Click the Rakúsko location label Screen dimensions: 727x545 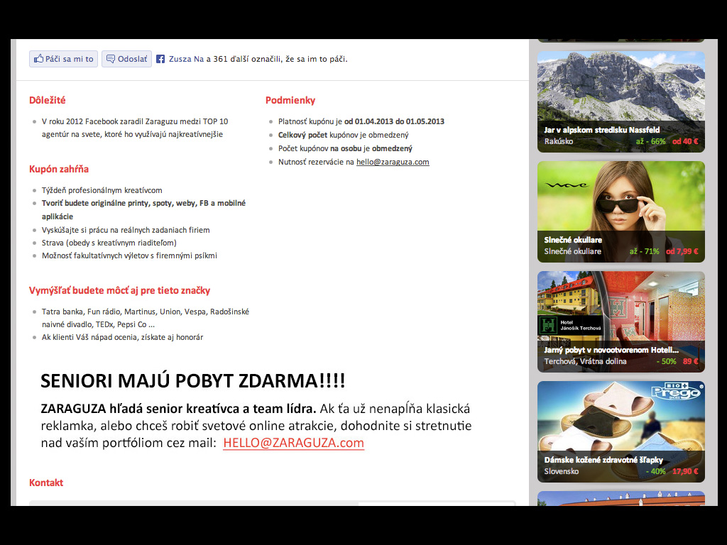[558, 141]
